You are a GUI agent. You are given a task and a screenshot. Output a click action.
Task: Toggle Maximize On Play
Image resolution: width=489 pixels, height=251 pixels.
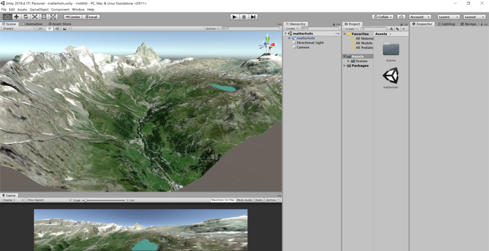(x=223, y=200)
